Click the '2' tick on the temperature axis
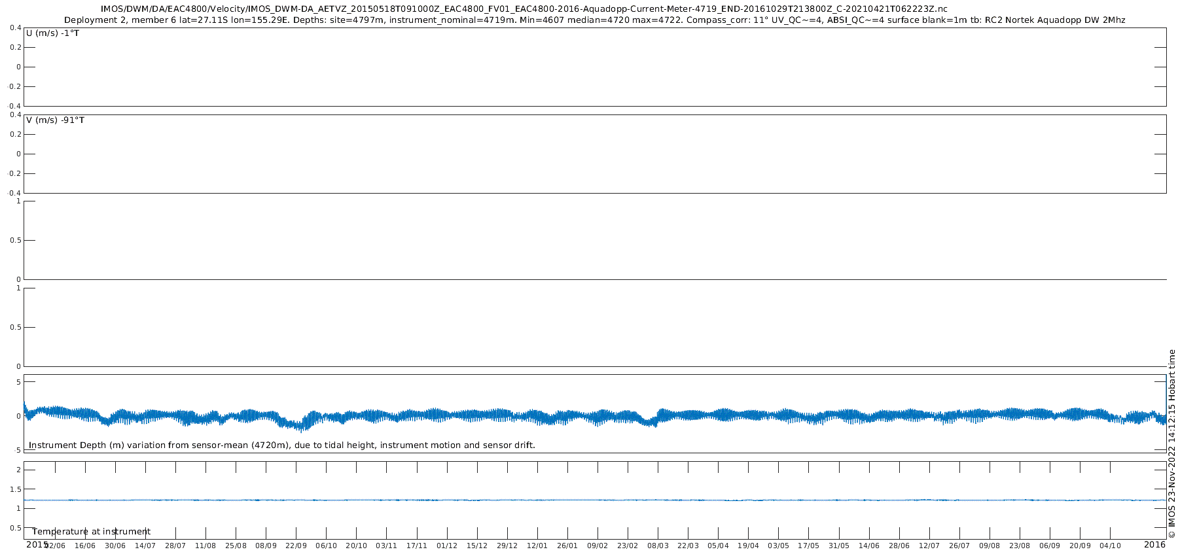This screenshot has height=556, width=1178. click(x=18, y=470)
